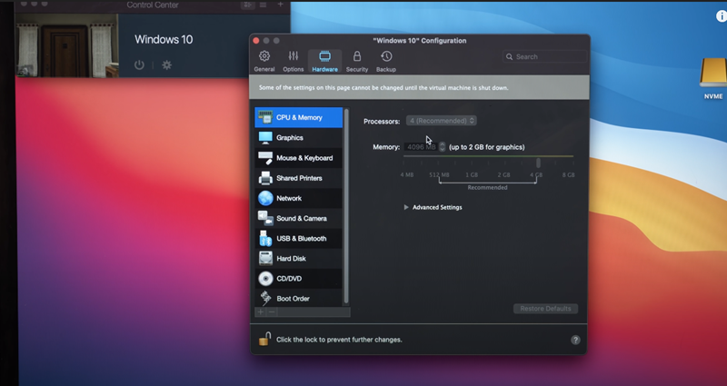Click the Windows 10 name in Control Center

164,39
